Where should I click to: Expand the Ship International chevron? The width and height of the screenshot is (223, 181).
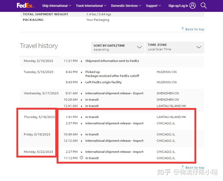(70, 6)
